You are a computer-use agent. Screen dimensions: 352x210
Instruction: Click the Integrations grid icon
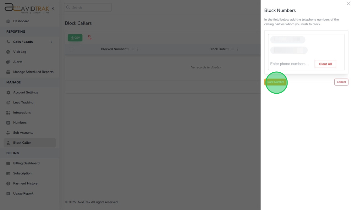tap(8, 113)
